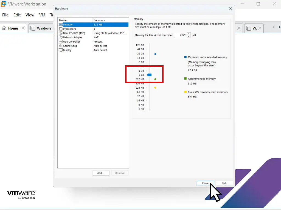The width and height of the screenshot is (281, 210).
Task: Decrease memory with the down stepper arrow
Action: 189,36
